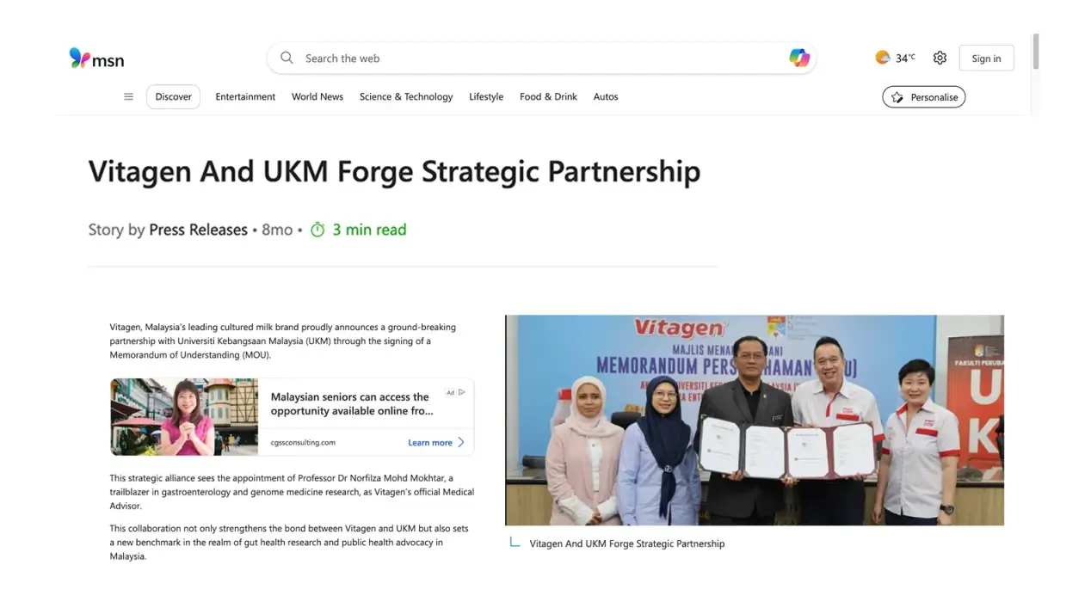This screenshot has width=1091, height=614.
Task: Click the star icon in Personalise
Action: [x=897, y=97]
